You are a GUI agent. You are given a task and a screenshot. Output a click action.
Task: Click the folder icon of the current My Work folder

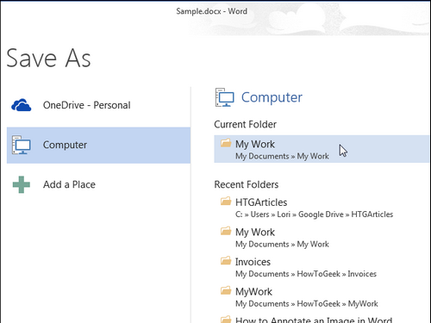coord(226,143)
